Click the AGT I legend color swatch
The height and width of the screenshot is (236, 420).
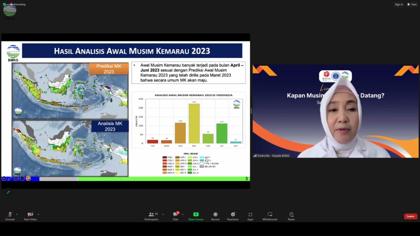click(x=202, y=158)
